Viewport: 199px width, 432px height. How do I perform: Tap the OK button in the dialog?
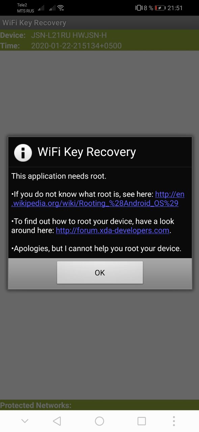point(100,272)
